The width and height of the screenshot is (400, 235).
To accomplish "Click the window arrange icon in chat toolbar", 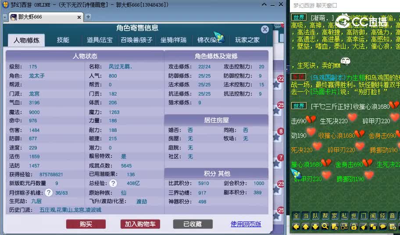I will (x=344, y=226).
